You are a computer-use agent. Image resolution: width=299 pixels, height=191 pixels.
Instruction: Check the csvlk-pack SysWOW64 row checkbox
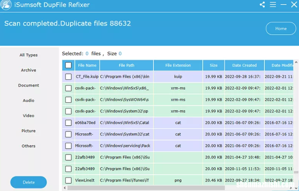(68, 100)
